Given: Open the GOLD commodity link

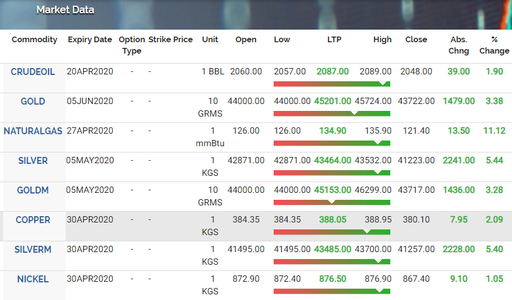Looking at the screenshot, I should click(x=33, y=101).
